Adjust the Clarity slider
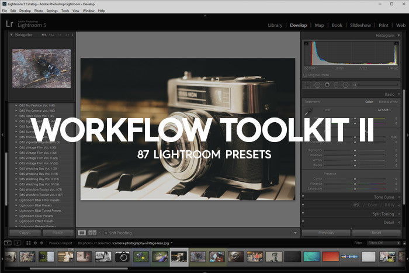This screenshot has width=409, height=273. pyautogui.click(x=355, y=179)
